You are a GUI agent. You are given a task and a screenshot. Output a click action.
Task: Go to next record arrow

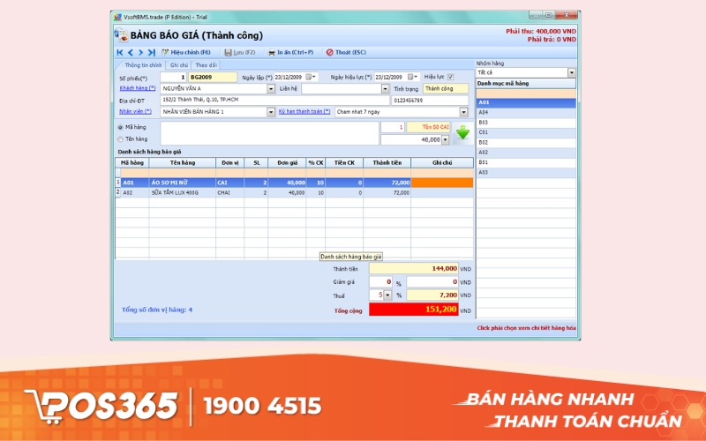(x=140, y=53)
